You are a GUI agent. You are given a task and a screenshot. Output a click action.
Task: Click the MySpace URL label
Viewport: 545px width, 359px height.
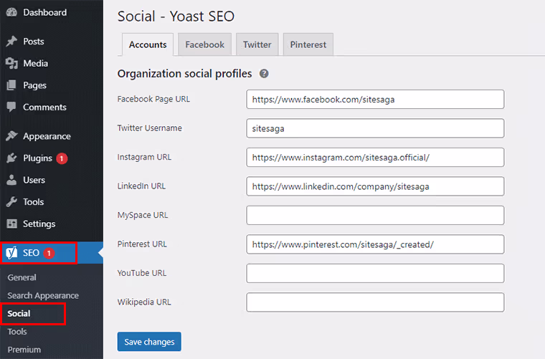pos(143,215)
